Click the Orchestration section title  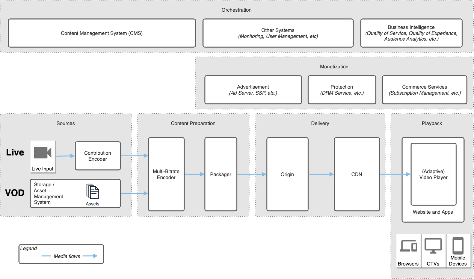point(237,10)
